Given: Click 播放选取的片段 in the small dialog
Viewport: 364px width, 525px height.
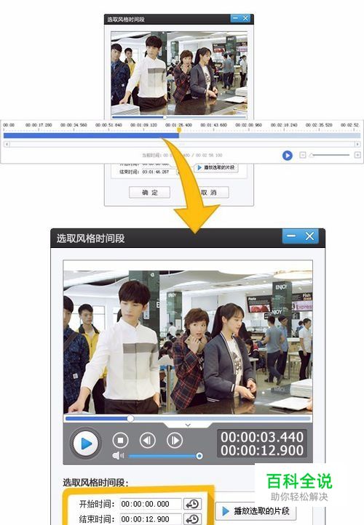Looking at the screenshot, I should point(216,167).
